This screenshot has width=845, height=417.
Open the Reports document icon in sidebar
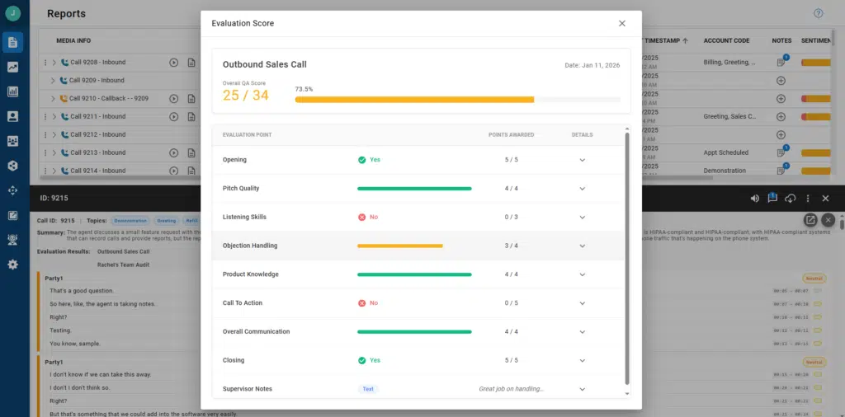pyautogui.click(x=12, y=42)
